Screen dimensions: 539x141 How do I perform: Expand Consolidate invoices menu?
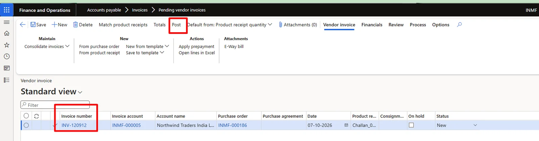pos(47,46)
